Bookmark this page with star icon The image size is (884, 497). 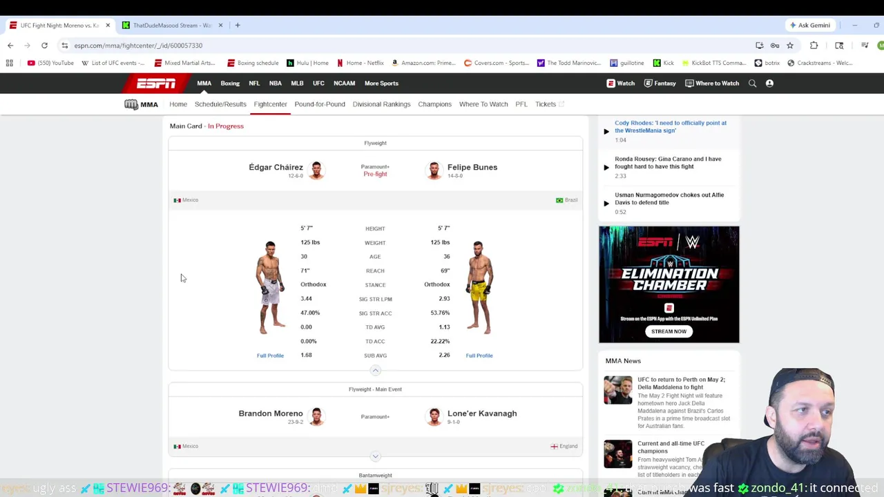coord(790,46)
